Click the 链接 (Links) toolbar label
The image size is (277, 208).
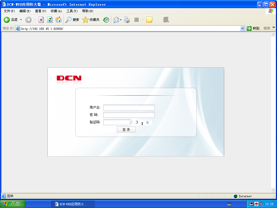pyautogui.click(x=267, y=28)
